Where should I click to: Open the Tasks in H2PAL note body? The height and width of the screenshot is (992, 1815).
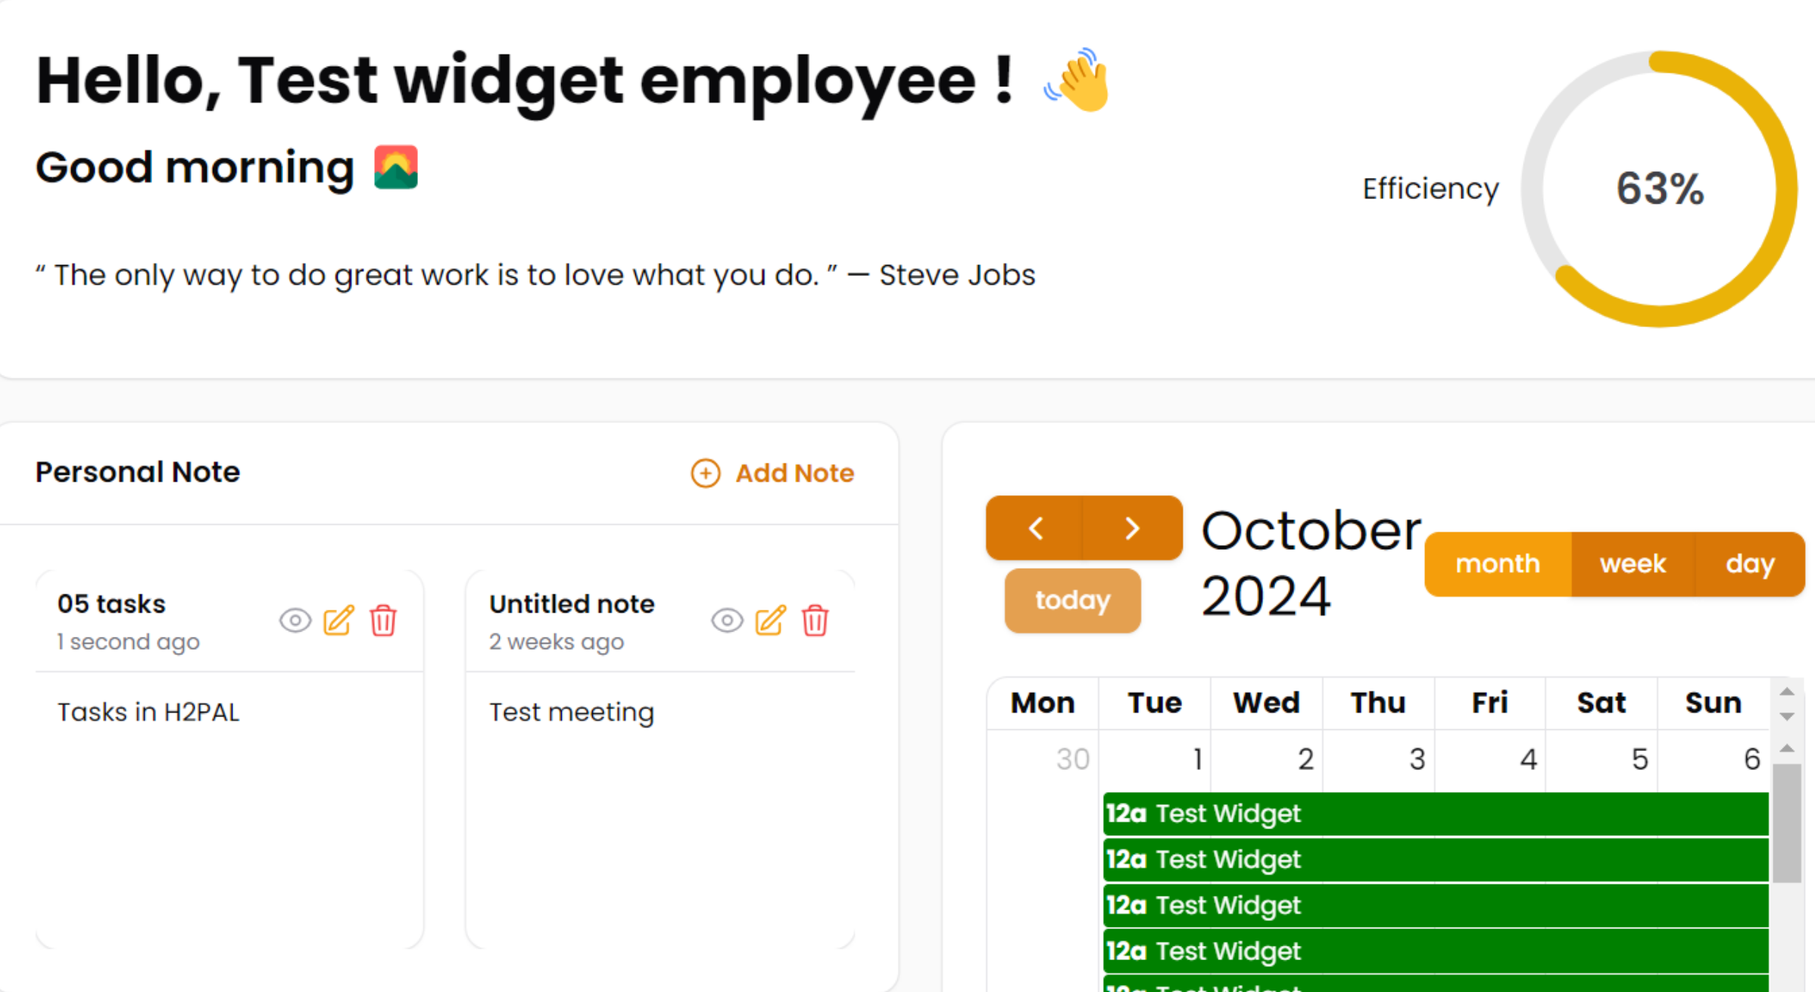[x=148, y=713]
